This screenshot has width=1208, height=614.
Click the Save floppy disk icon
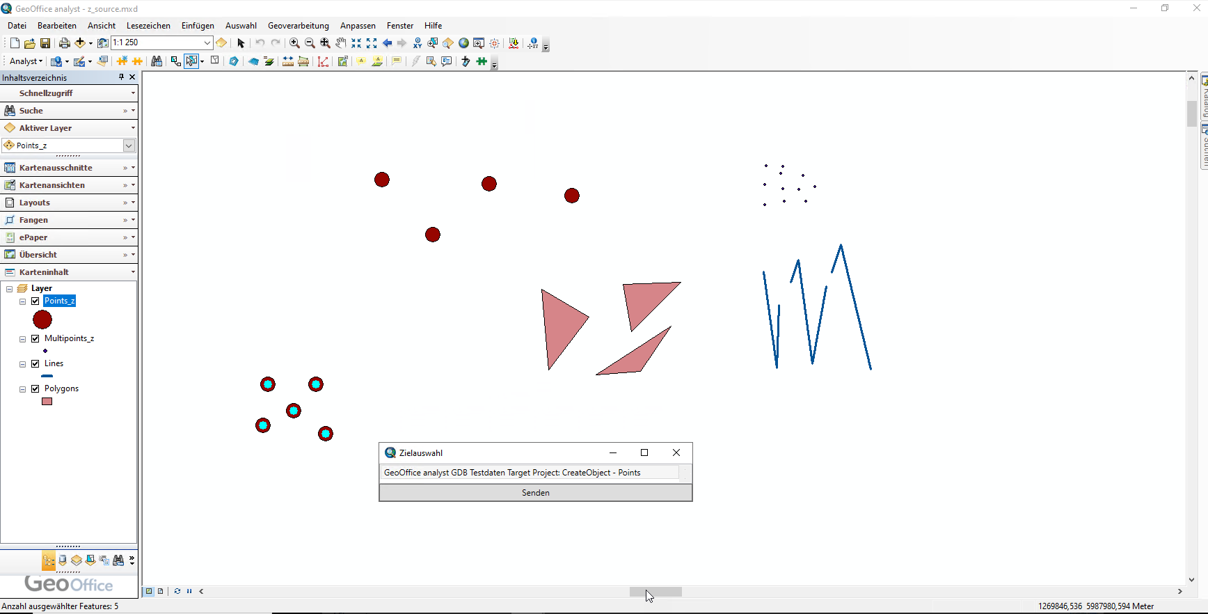(x=45, y=43)
